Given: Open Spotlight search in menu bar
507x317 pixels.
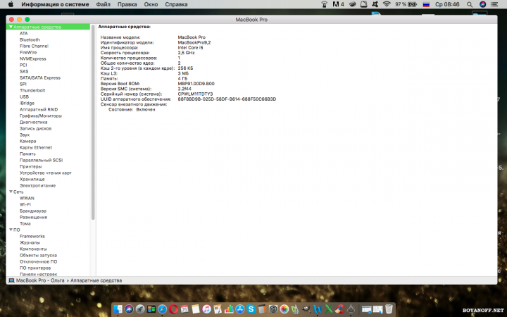Looking at the screenshot, I should [470, 4].
